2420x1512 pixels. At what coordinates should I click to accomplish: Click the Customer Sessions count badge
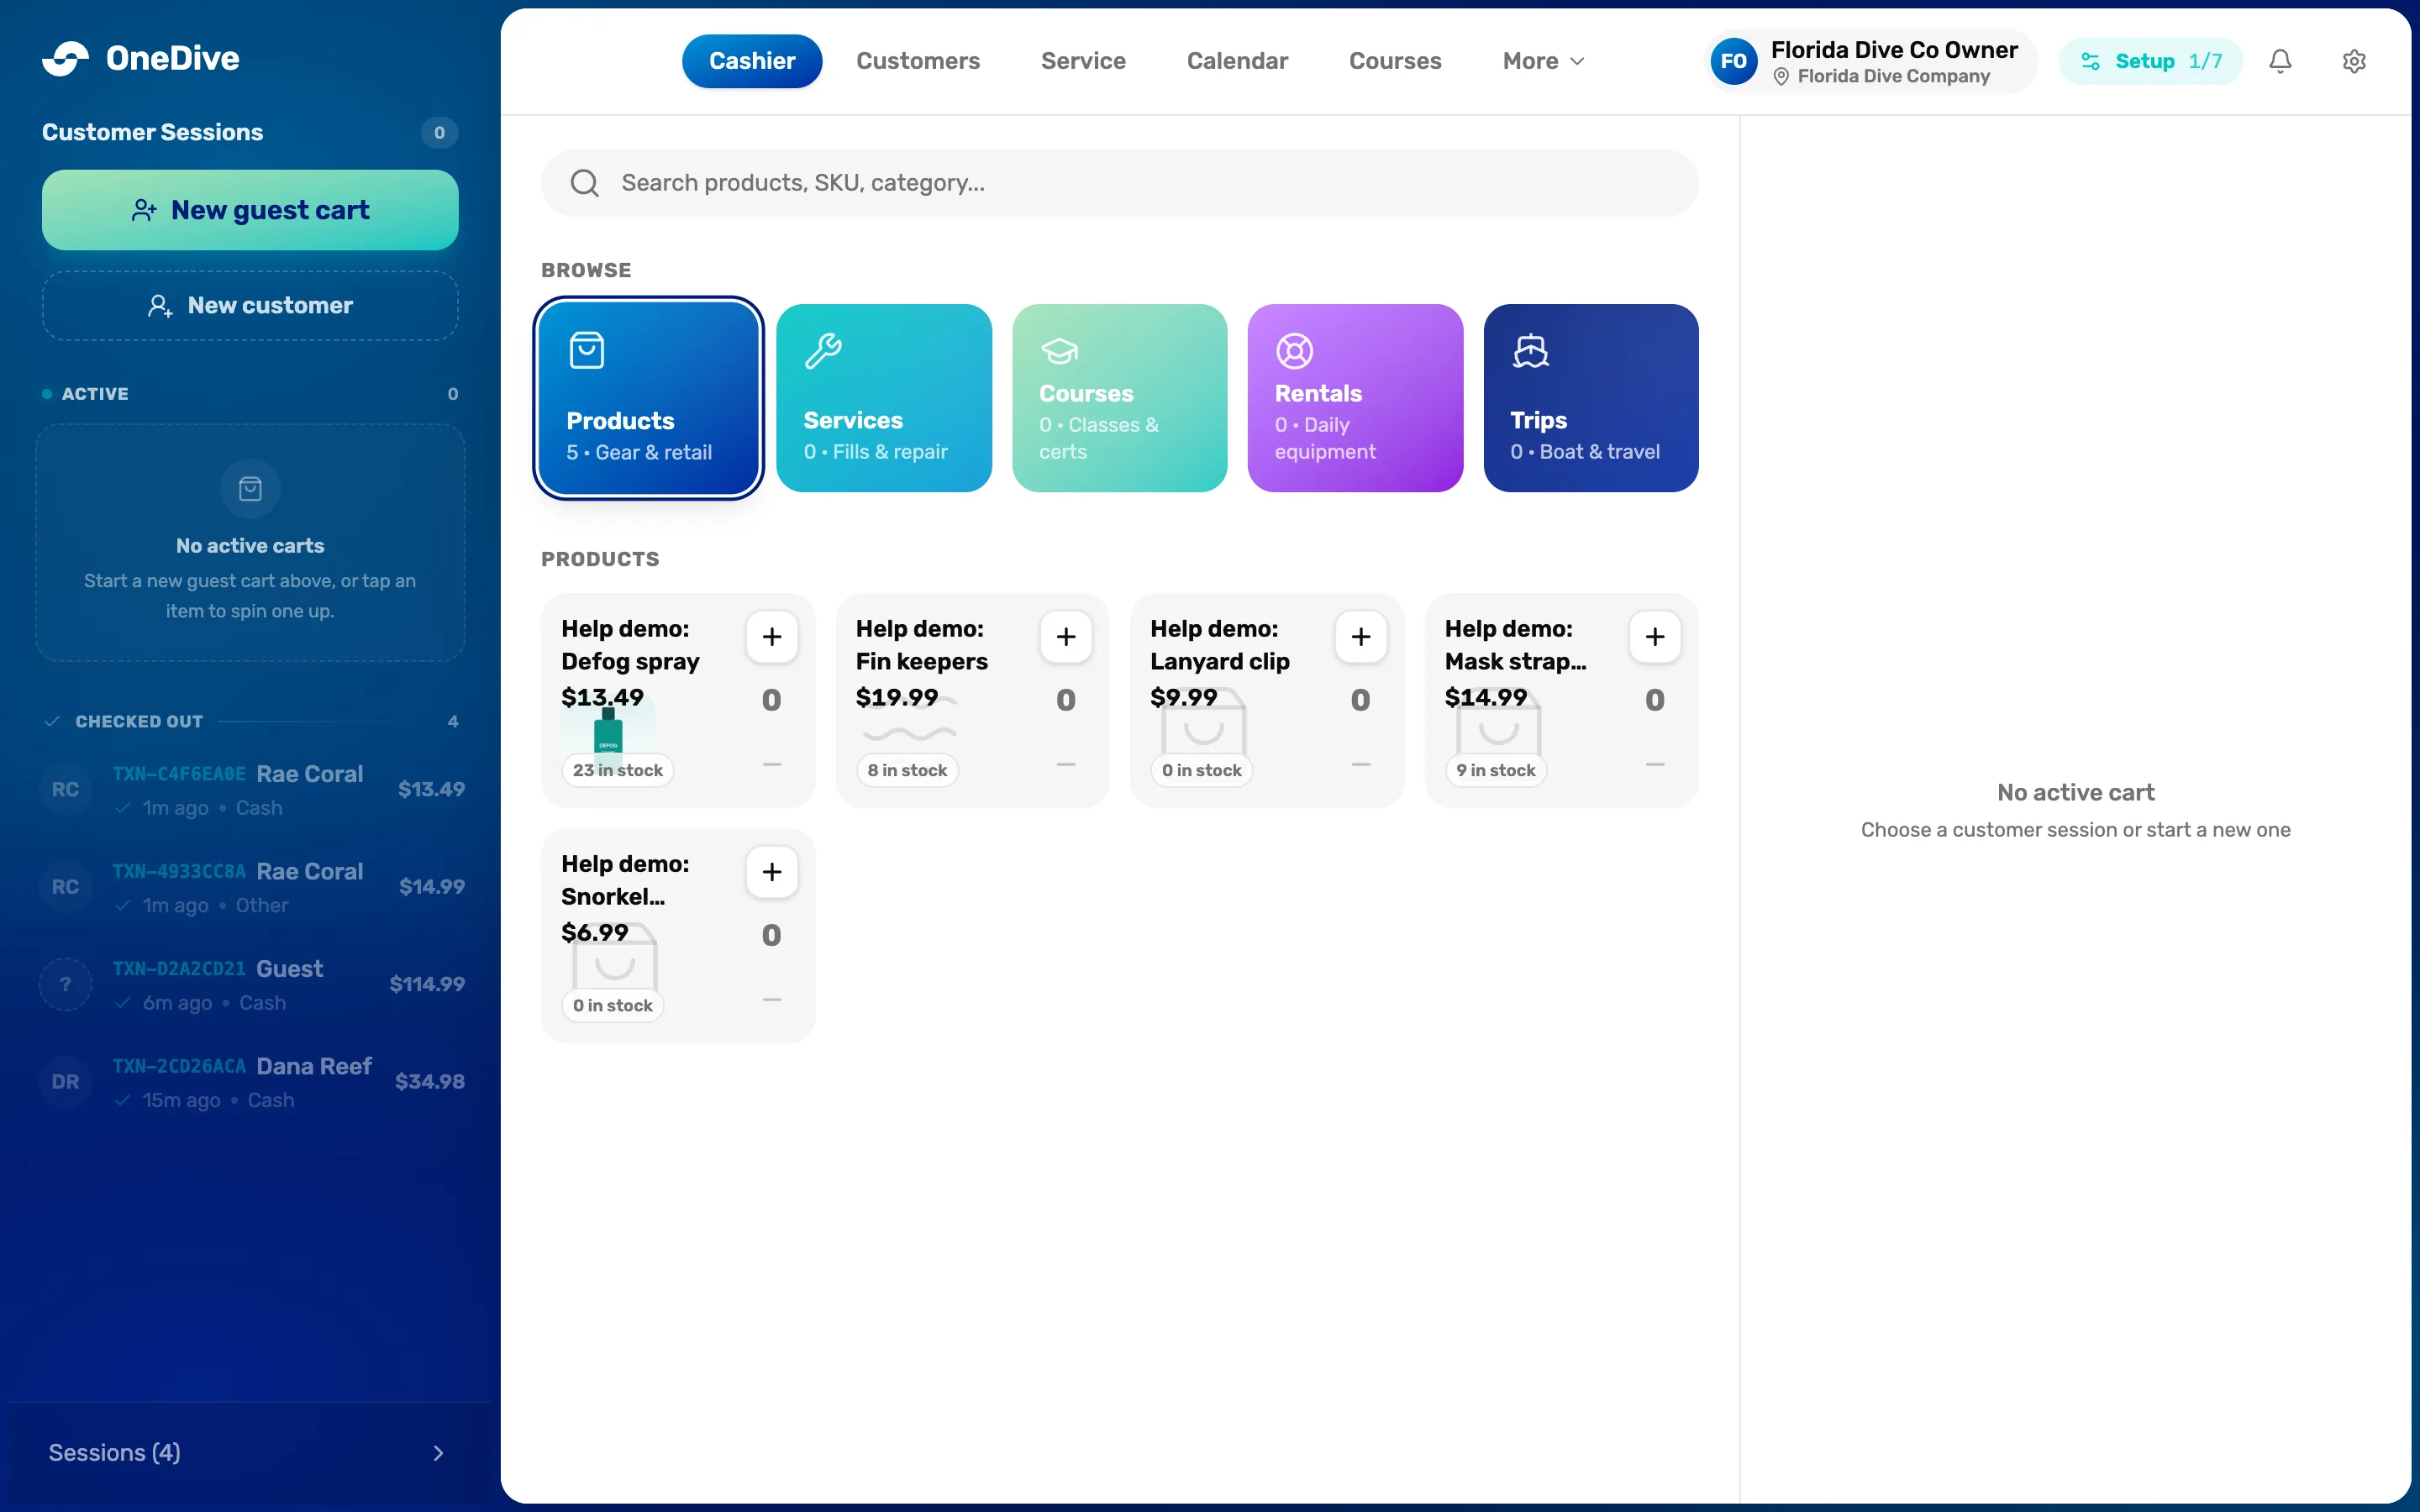tap(439, 132)
